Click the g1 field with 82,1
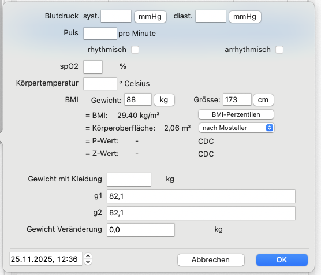321x275 pixels. (x=201, y=196)
